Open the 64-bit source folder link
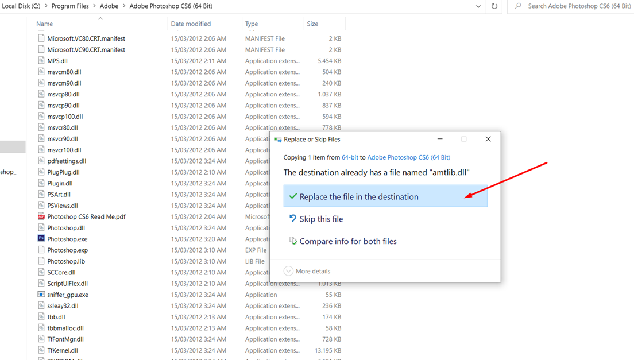The height and width of the screenshot is (360, 634). pos(350,157)
